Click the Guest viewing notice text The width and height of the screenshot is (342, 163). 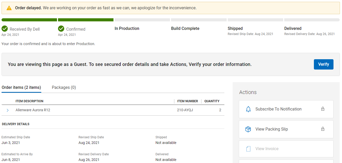point(130,64)
